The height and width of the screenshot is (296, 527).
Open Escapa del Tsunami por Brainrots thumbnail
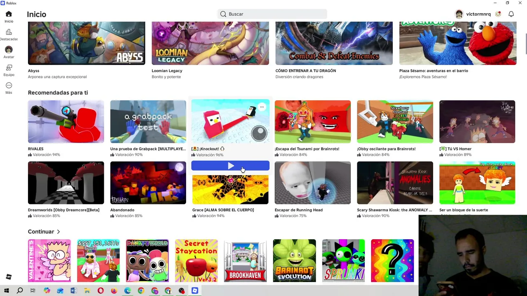312,122
